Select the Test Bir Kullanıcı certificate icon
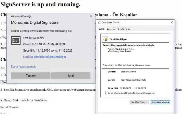 16,40
